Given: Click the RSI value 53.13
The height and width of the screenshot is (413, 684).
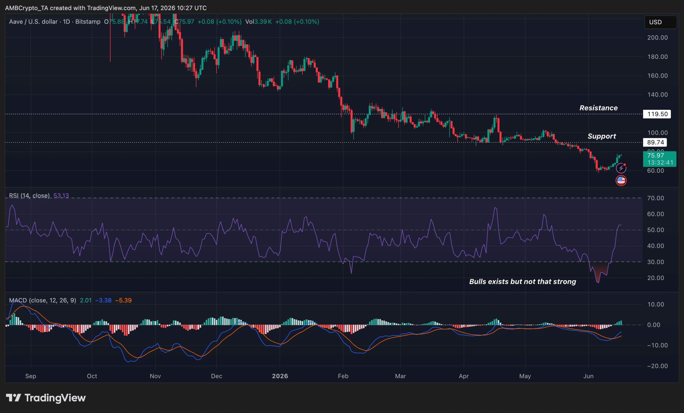Looking at the screenshot, I should pos(61,195).
